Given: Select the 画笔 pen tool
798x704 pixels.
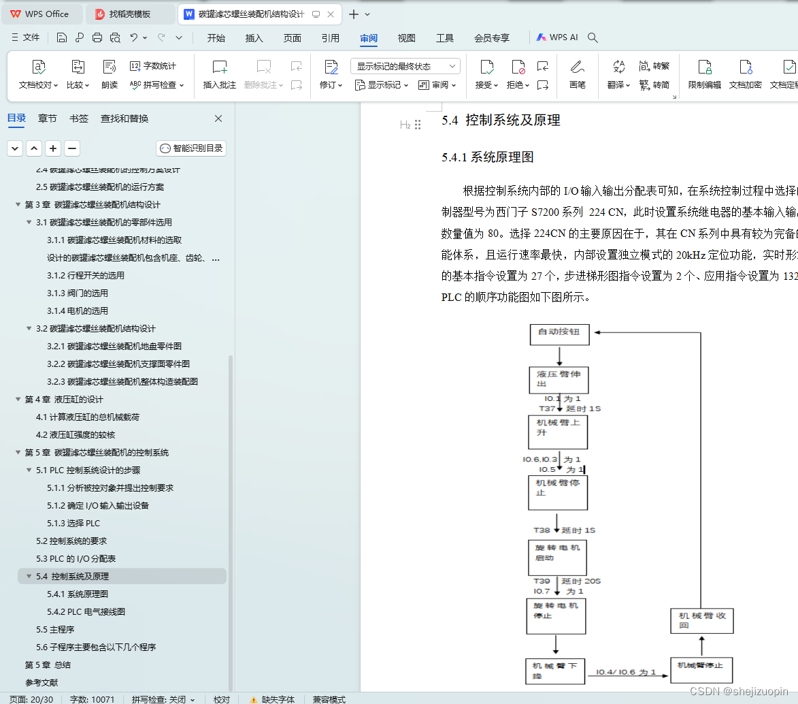Looking at the screenshot, I should 577,74.
